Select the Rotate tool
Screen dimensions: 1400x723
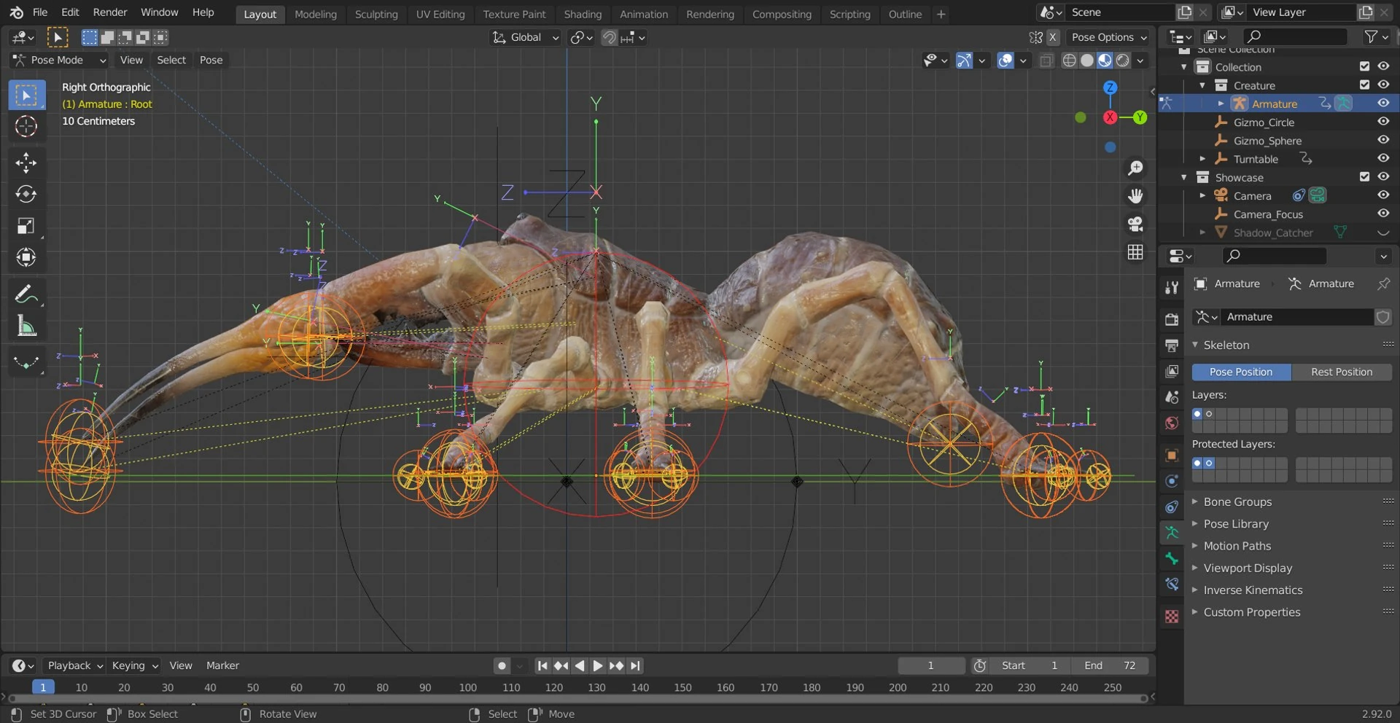(x=26, y=194)
